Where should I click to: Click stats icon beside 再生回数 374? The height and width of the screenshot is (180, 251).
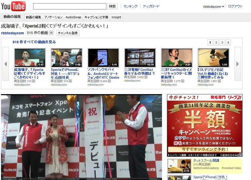[70, 81]
